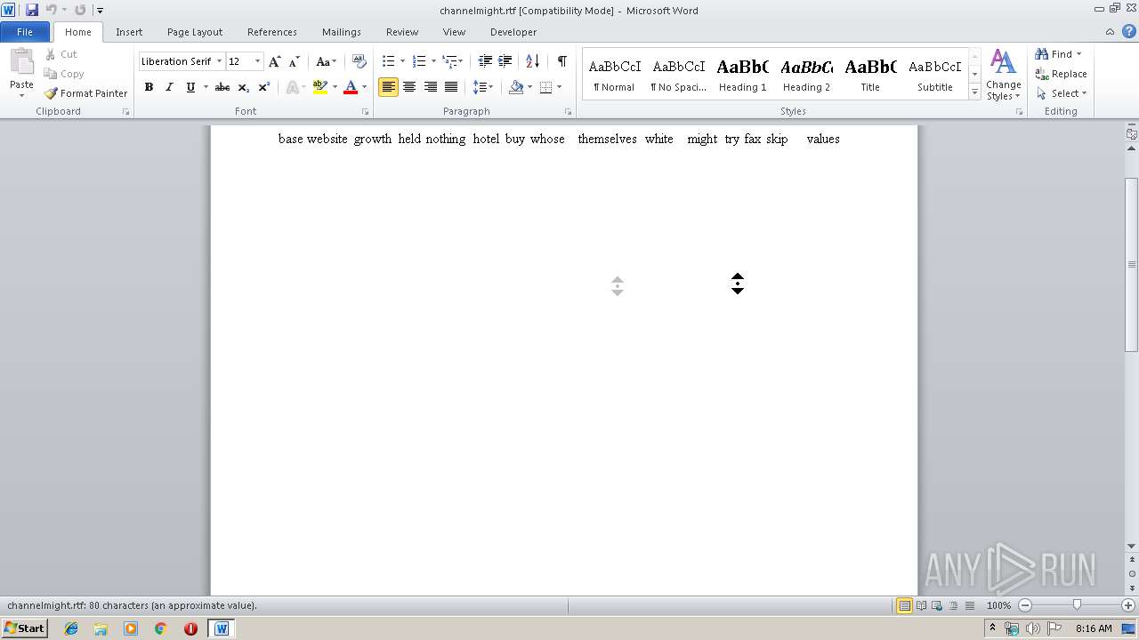This screenshot has height=640, width=1139.
Task: Open Font dialog launcher
Action: point(366,112)
